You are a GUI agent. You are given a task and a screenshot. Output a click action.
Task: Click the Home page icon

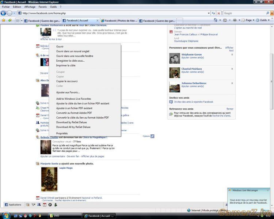(216, 20)
